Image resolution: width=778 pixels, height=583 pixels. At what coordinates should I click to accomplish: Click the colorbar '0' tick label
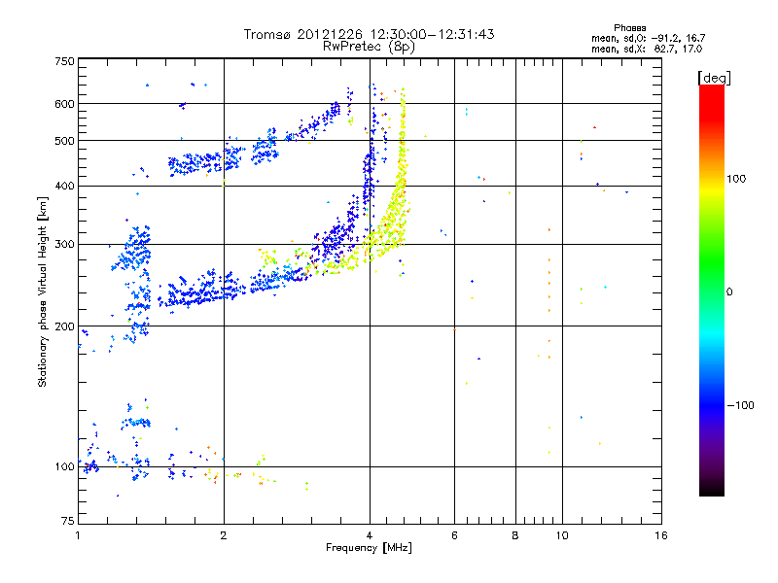coord(729,292)
